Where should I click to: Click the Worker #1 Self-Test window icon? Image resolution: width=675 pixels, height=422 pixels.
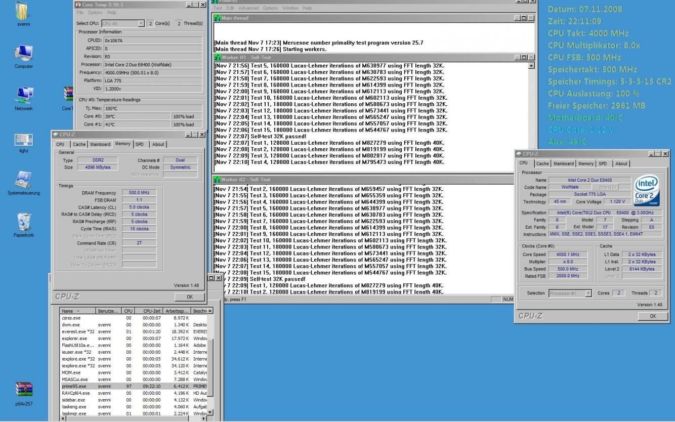[x=217, y=58]
